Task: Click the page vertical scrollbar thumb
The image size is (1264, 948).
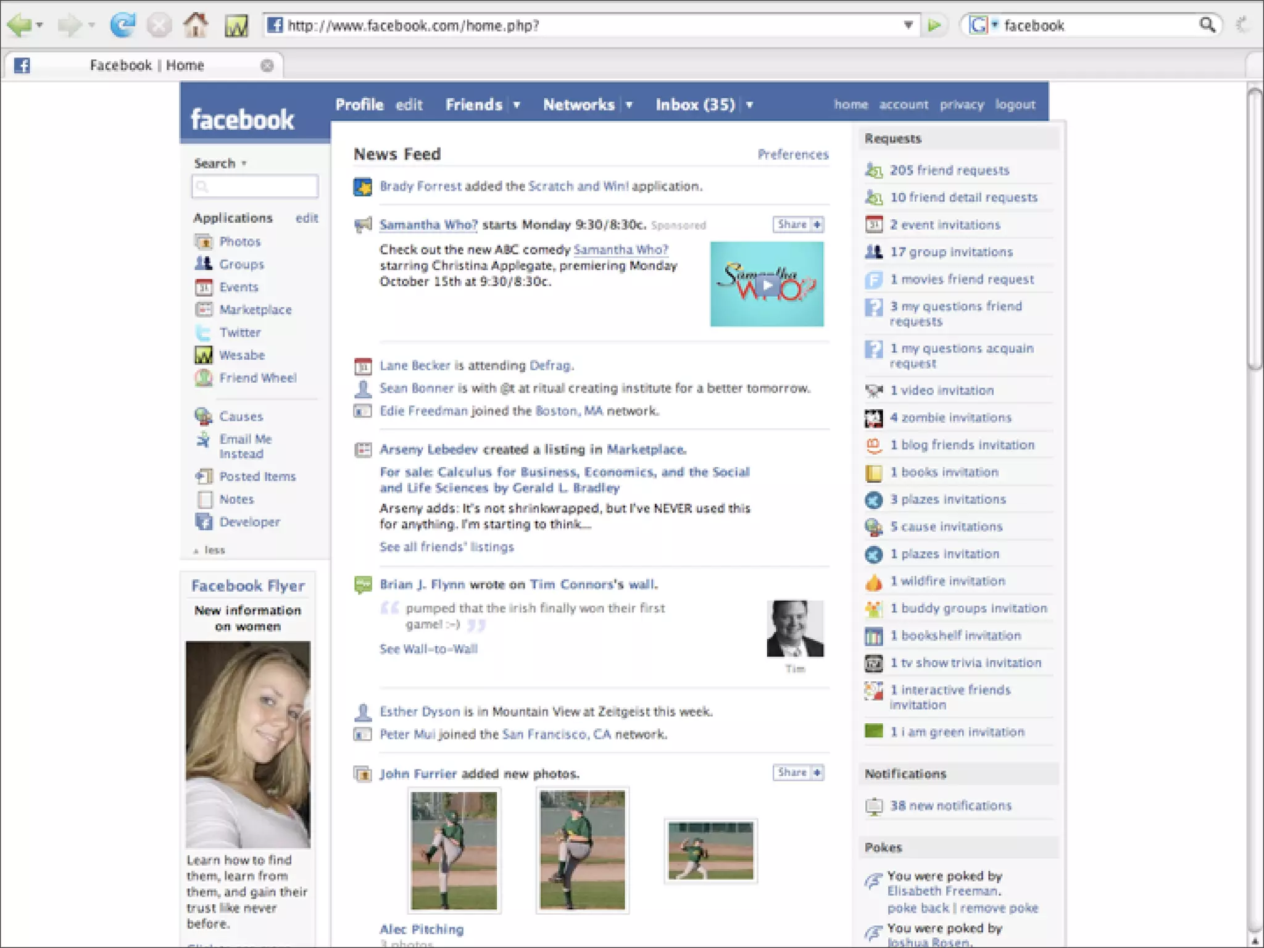Action: [1255, 228]
